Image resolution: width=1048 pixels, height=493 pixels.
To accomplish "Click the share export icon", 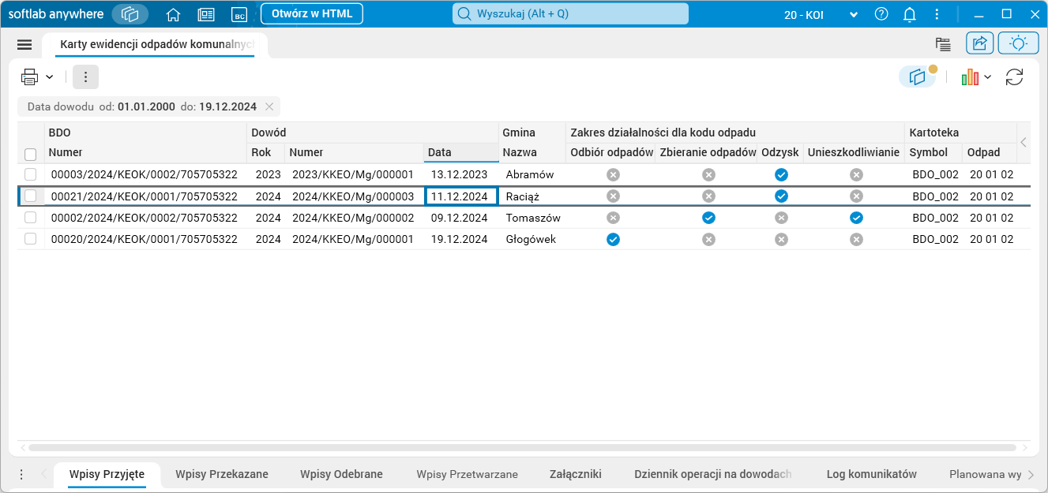I will pyautogui.click(x=979, y=43).
